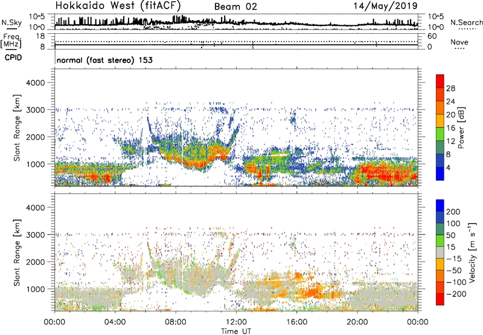Viewport: 483px width, 335px height.
Task: Click the 'Beam 02' label
Action: point(235,7)
